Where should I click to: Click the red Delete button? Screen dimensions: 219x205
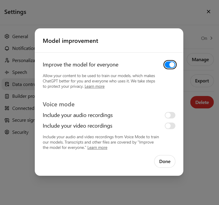tap(202, 102)
